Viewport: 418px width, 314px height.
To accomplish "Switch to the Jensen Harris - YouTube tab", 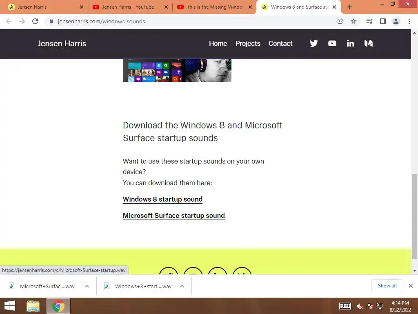I will click(130, 7).
